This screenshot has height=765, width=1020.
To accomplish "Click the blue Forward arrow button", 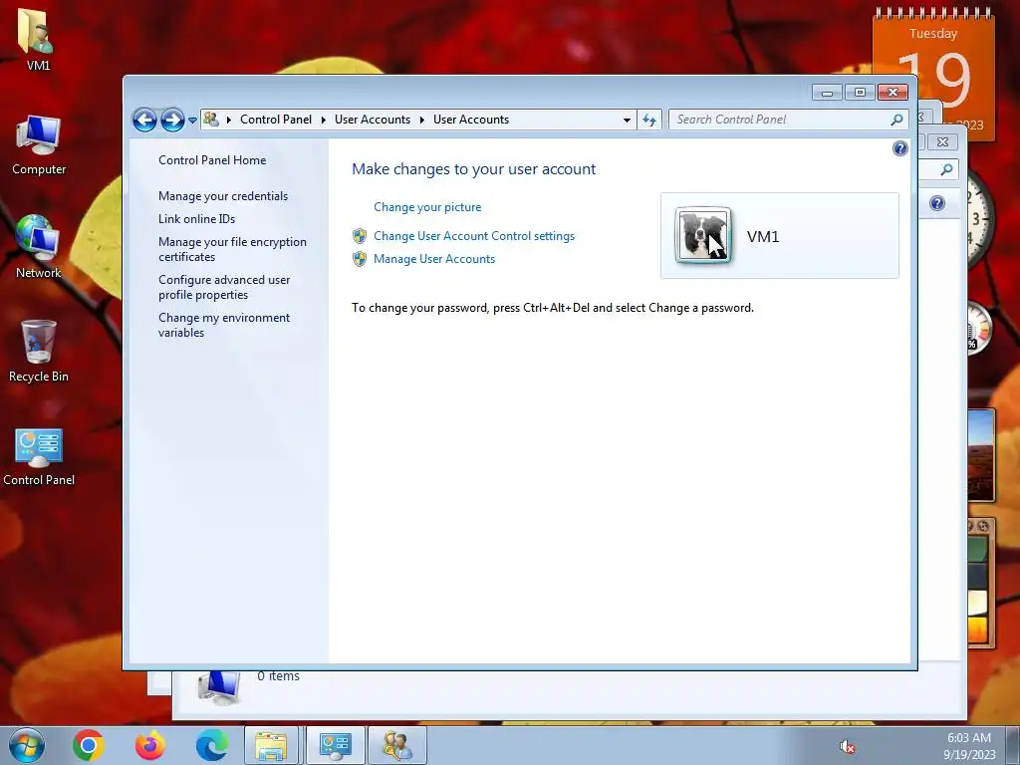I will pos(172,120).
